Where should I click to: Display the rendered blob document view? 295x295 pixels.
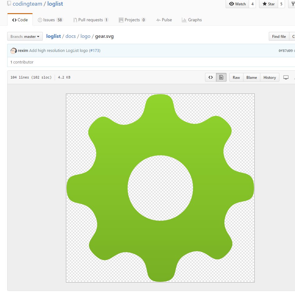221,77
